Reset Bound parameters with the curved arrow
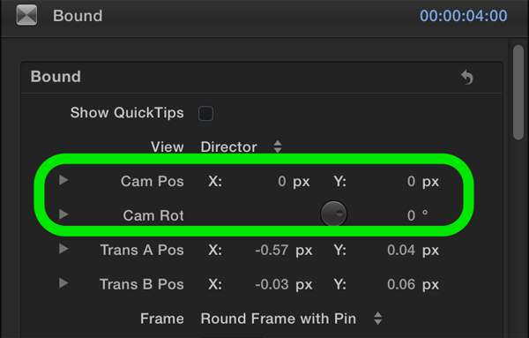The width and height of the screenshot is (529, 338). click(467, 78)
